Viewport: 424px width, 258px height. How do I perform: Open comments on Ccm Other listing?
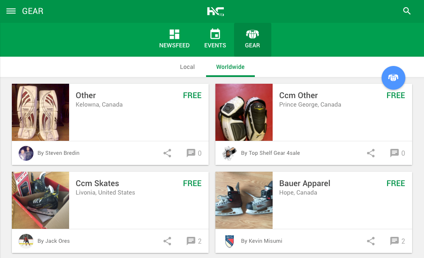point(397,153)
